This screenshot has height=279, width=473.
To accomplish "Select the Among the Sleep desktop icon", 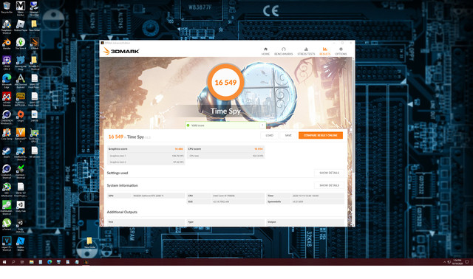I will coord(21,63).
